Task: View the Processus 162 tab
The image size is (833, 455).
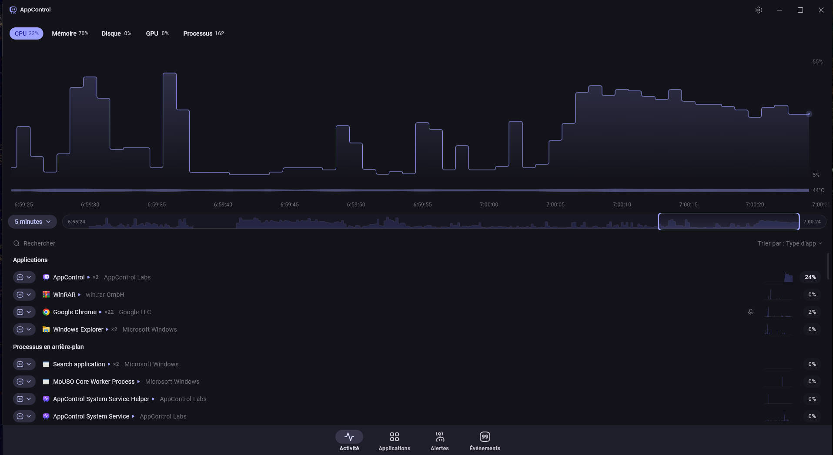Action: click(x=204, y=33)
